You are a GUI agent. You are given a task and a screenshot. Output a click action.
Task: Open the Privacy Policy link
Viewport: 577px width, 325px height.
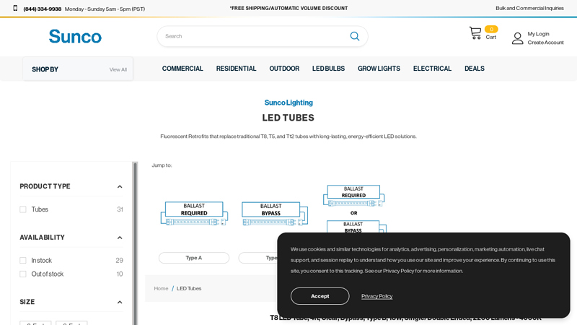click(x=376, y=296)
